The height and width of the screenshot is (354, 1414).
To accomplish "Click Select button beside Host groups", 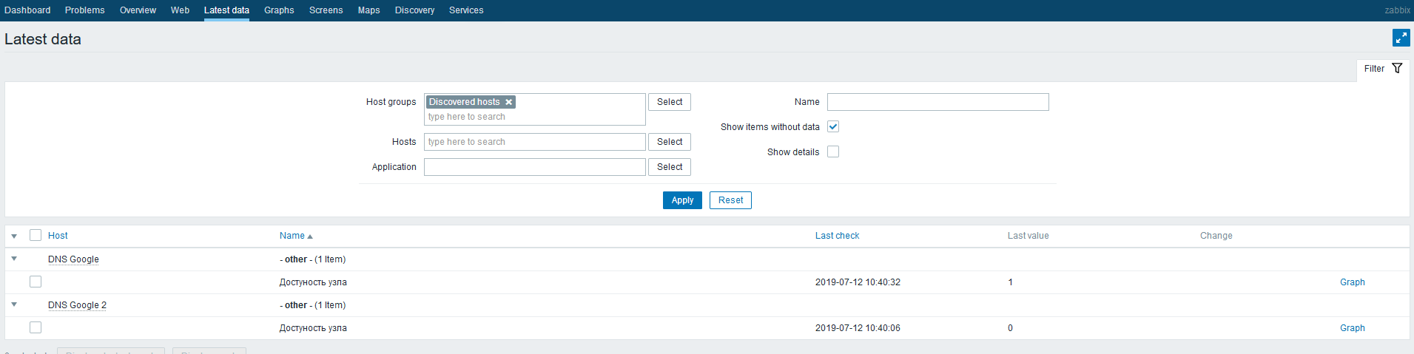I will [669, 102].
